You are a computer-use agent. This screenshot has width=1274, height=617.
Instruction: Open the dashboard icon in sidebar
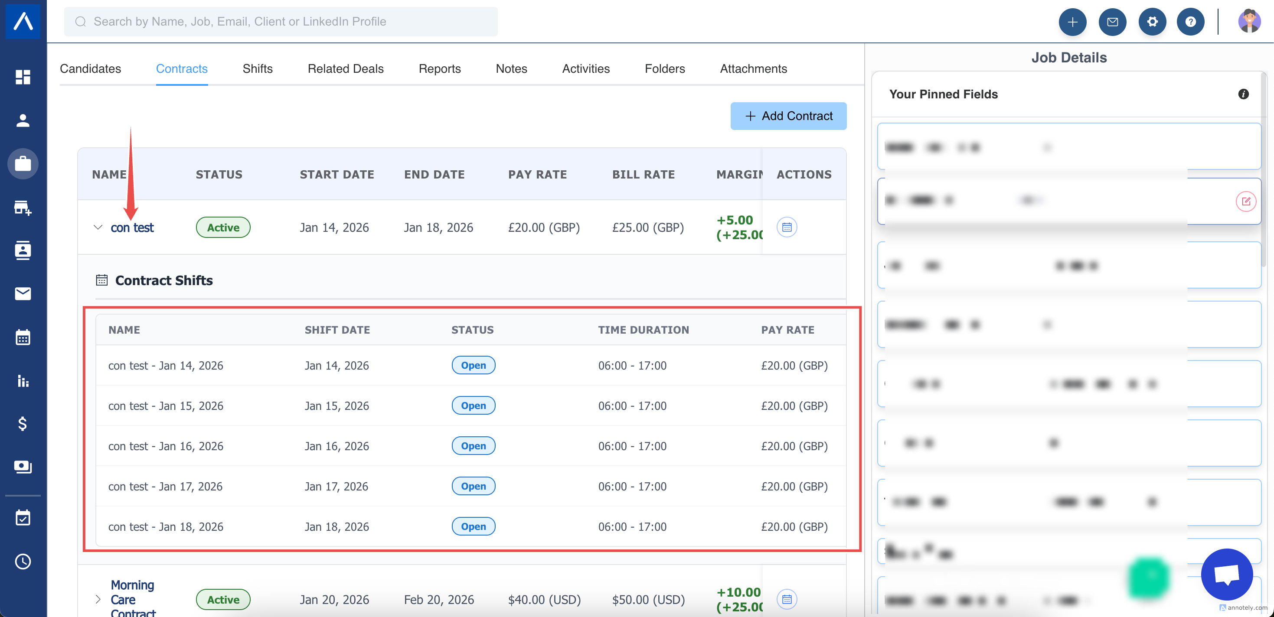pos(23,77)
